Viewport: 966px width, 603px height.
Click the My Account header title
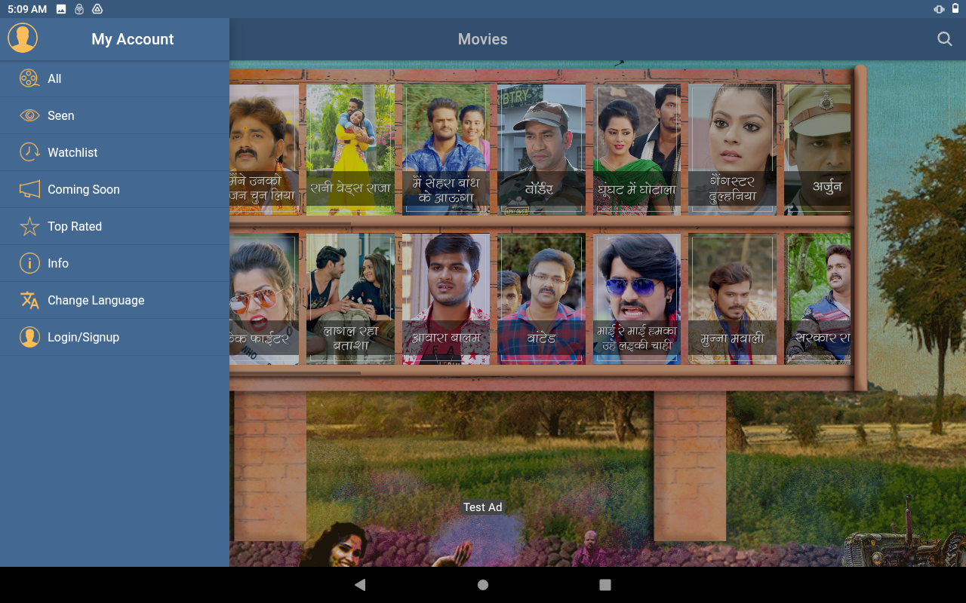tap(133, 39)
